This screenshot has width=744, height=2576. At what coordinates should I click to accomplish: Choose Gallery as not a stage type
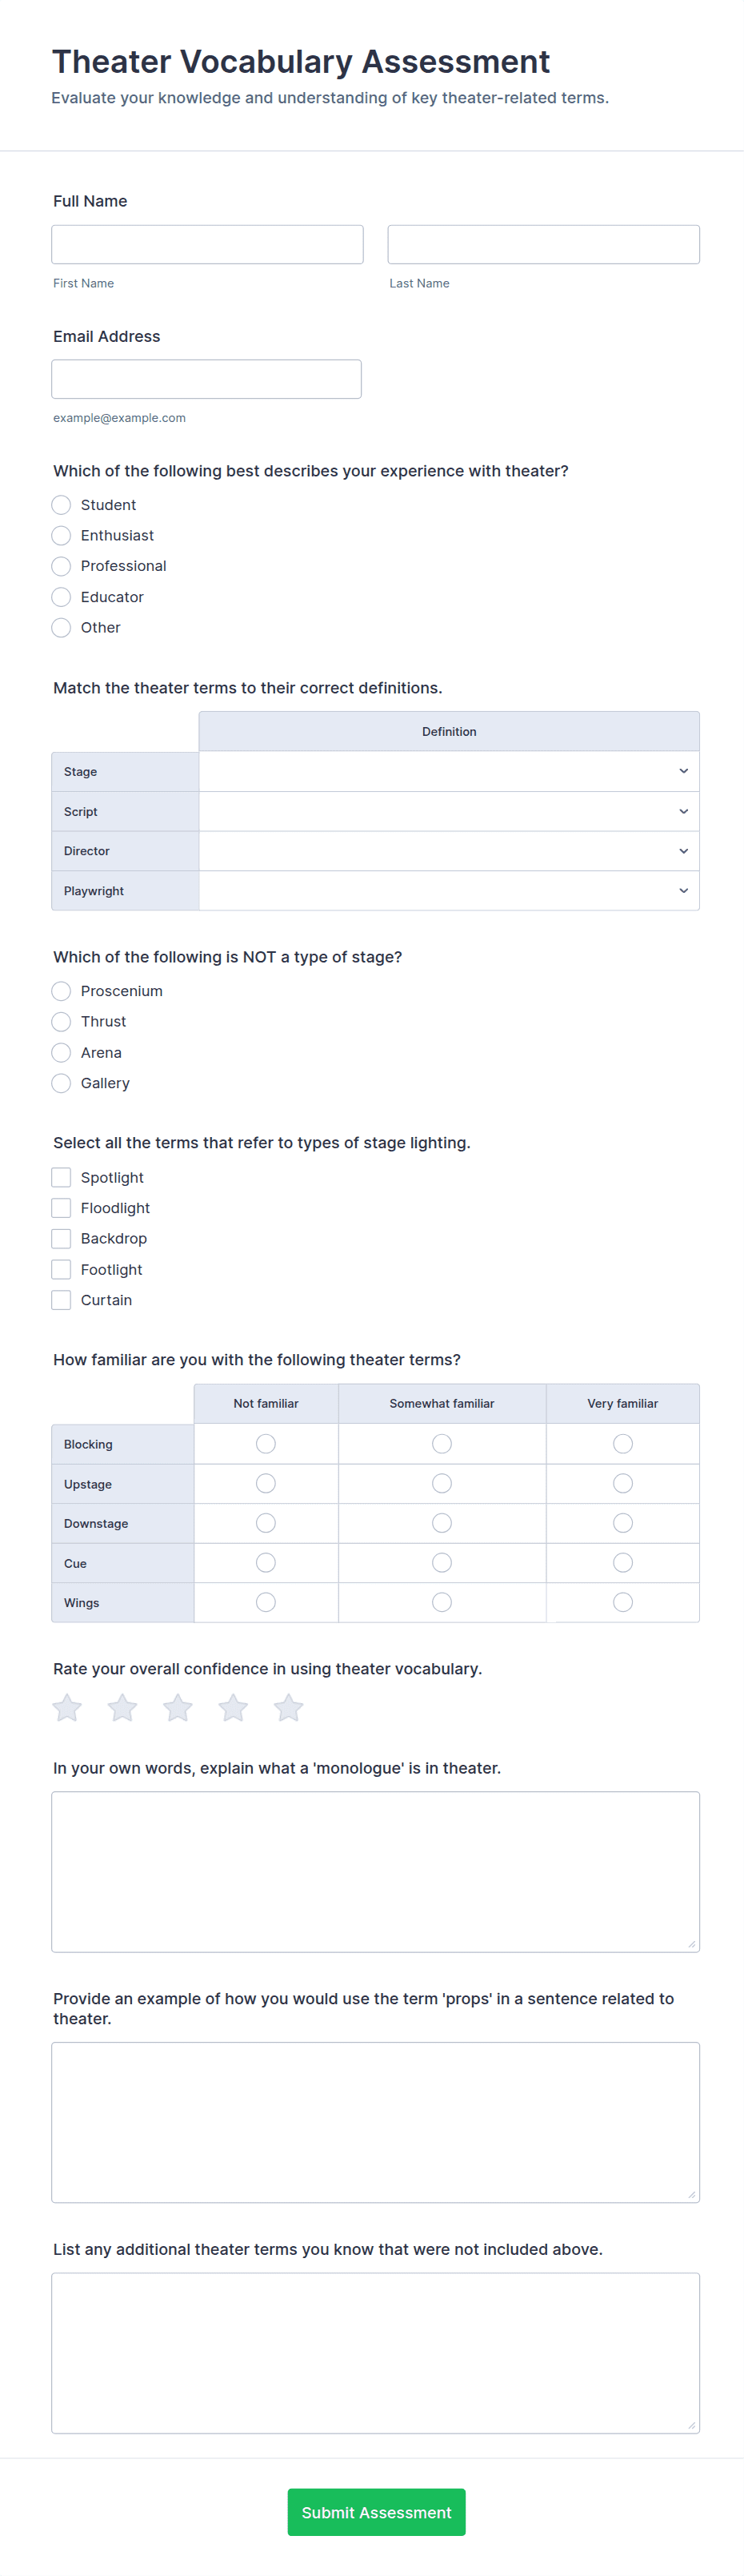61,1083
